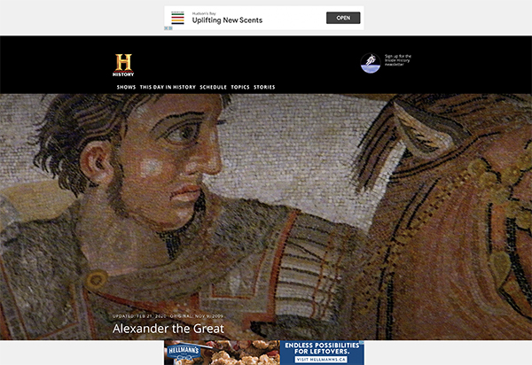Open the Endless Possibilities for Leftovers ad
This screenshot has height=365, width=532.
[322, 348]
